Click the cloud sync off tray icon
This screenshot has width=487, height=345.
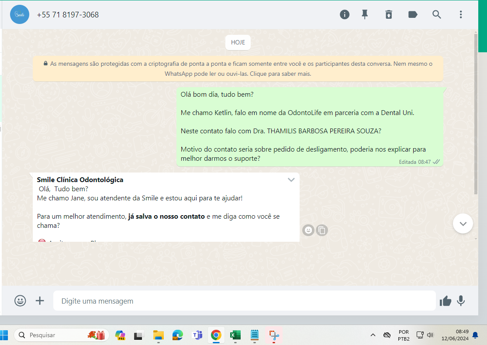click(x=387, y=335)
